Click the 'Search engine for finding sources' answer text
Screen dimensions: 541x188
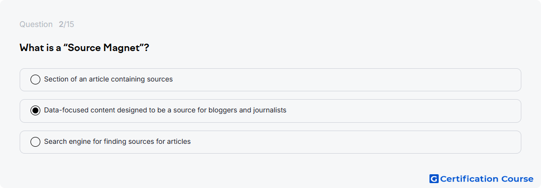[118, 141]
